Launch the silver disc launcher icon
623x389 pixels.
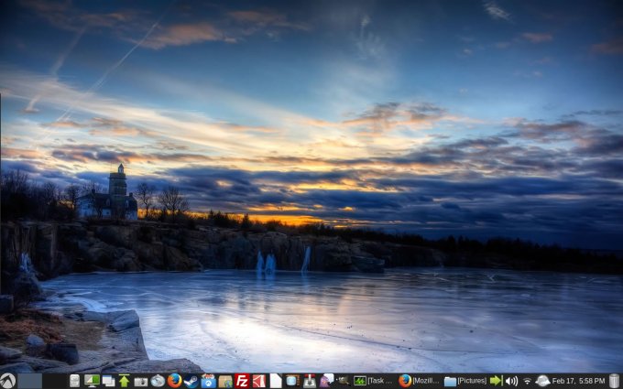tap(158, 381)
